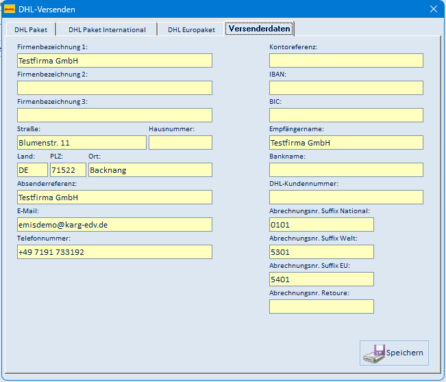
Task: Select Suffix Welt field showing 5301
Action: tap(321, 251)
